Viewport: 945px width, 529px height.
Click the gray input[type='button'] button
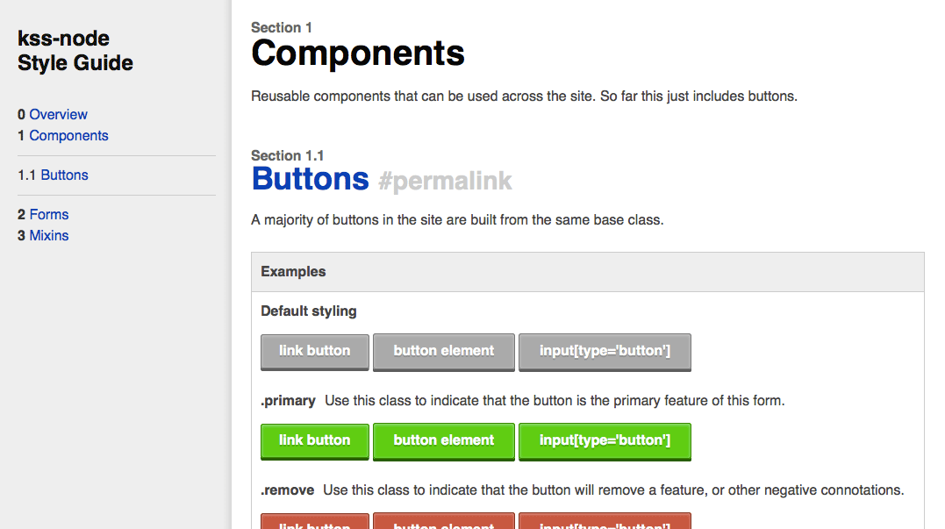point(605,351)
